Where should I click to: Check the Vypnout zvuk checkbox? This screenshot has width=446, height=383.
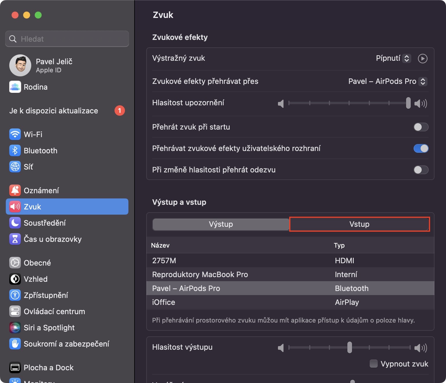point(374,364)
